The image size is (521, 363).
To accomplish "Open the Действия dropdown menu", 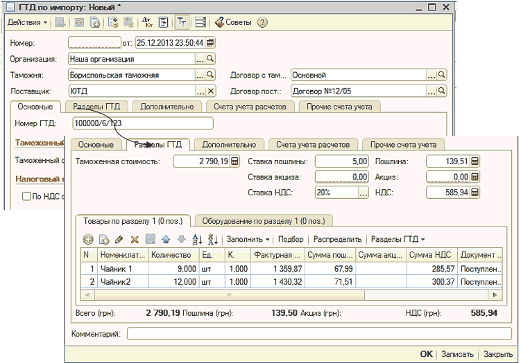I will (x=28, y=22).
